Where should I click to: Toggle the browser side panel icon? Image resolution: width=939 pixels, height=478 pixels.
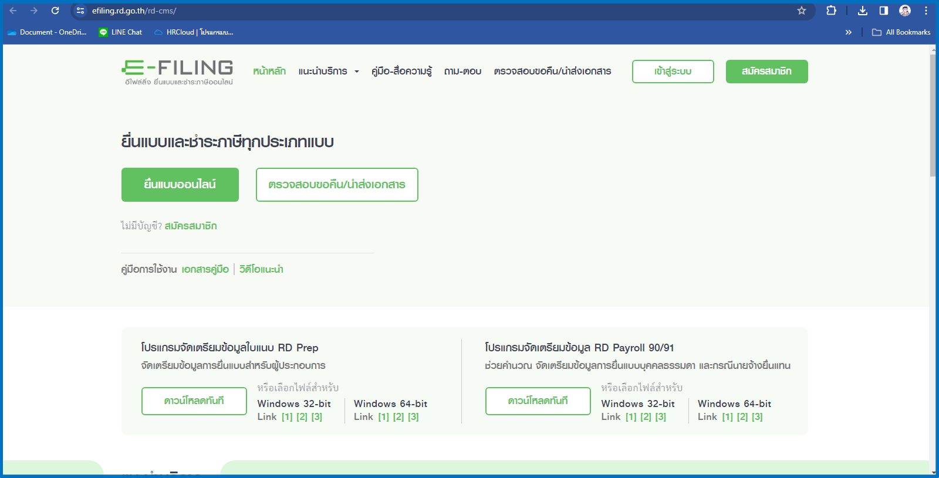[884, 11]
